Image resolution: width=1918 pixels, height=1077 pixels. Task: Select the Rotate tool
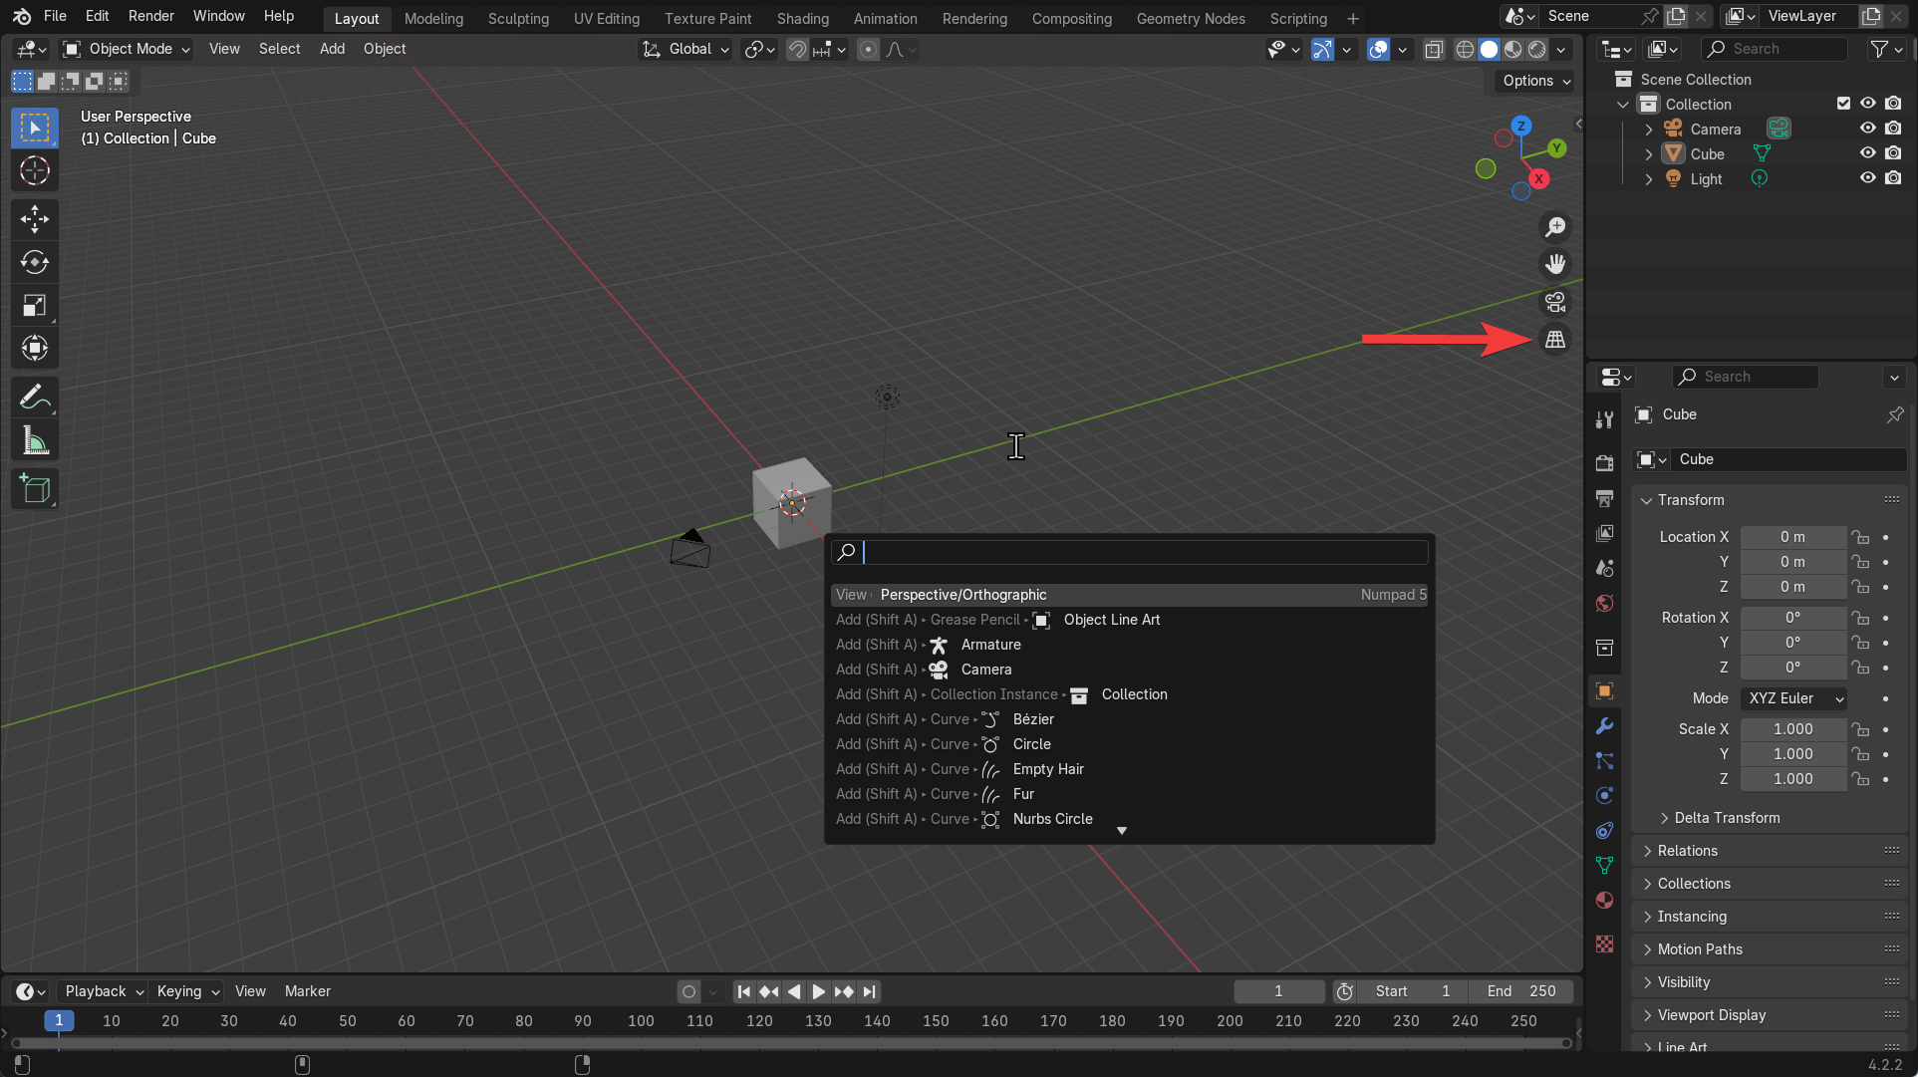(34, 262)
